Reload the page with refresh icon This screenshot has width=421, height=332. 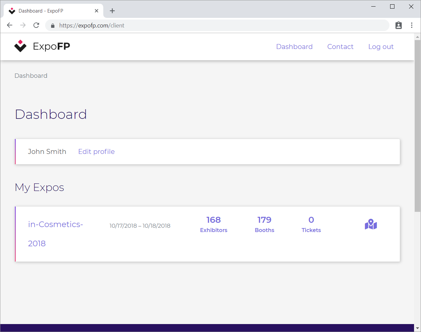click(36, 25)
